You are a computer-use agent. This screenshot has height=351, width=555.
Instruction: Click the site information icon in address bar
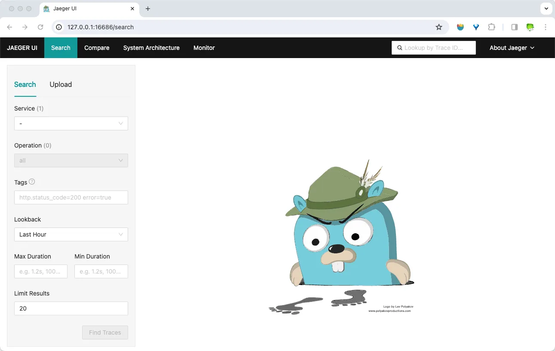[x=59, y=27]
